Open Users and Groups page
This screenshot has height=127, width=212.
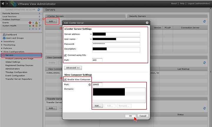15,38
